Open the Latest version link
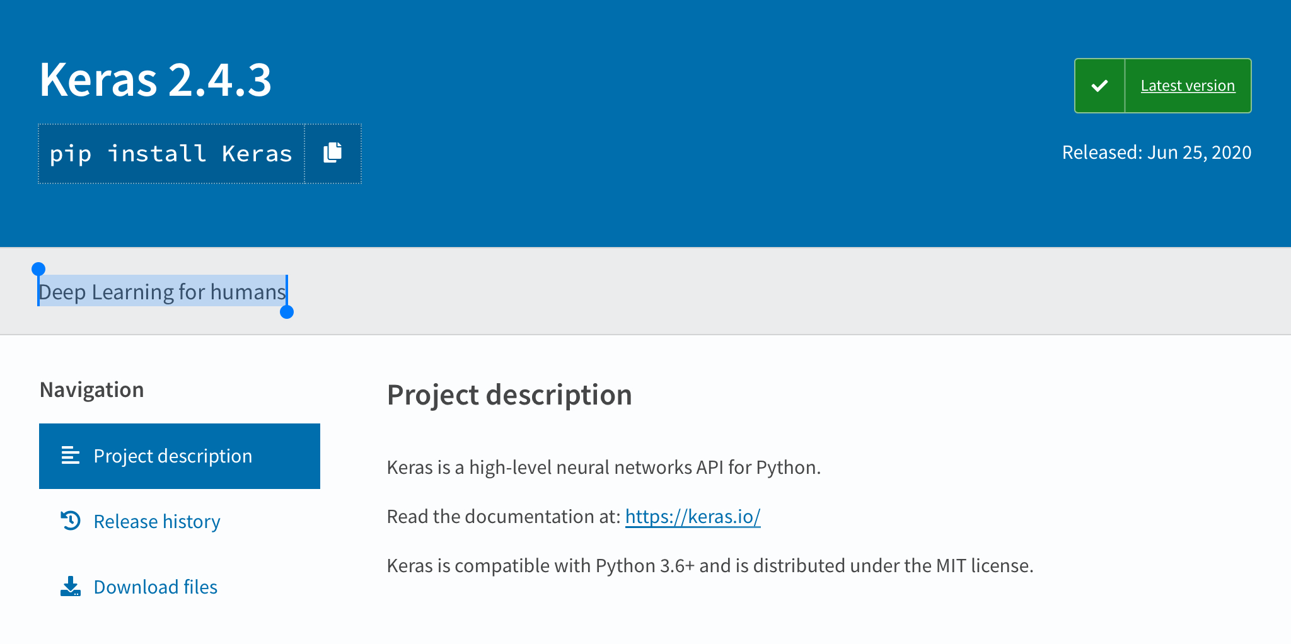 pyautogui.click(x=1187, y=86)
